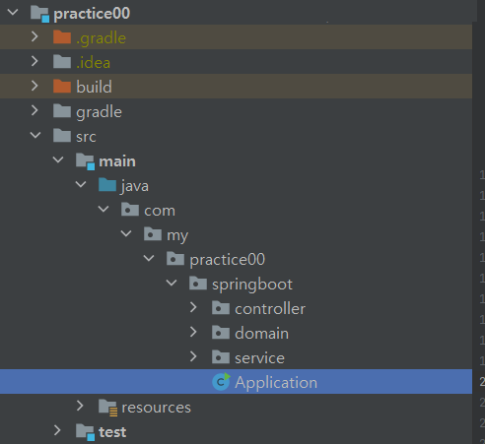Click the practice00 project module icon
Screen dimensions: 485x444
coord(40,14)
